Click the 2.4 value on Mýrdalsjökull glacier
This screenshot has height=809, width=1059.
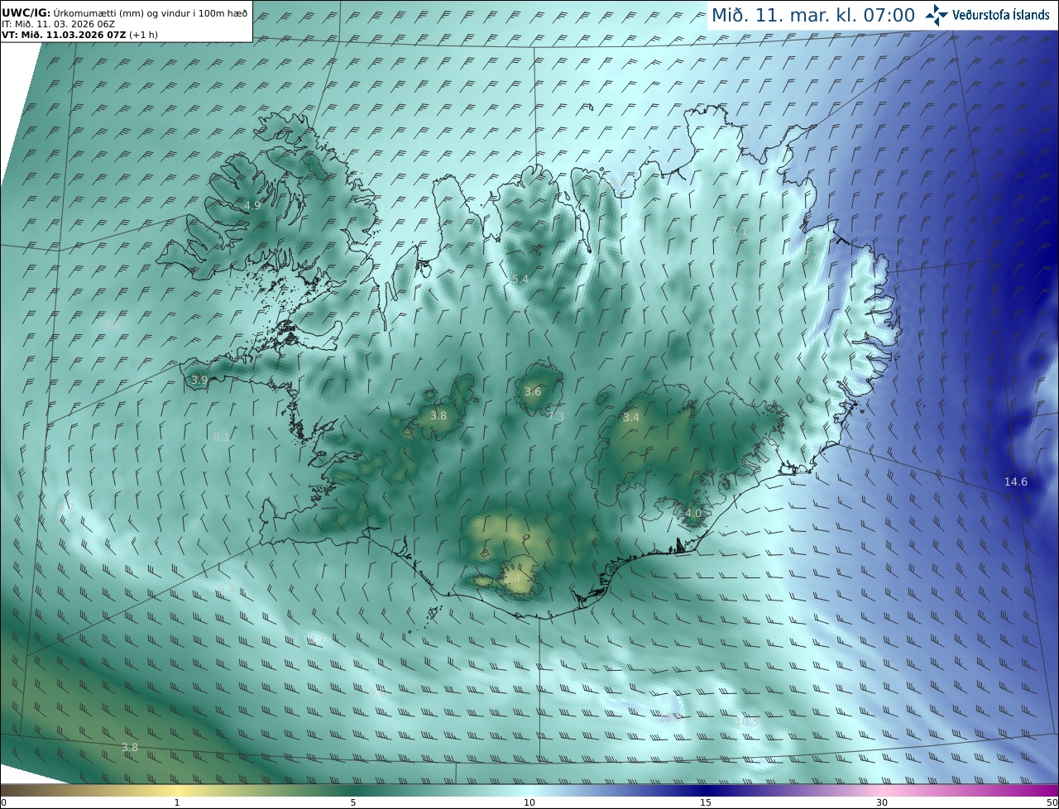(513, 580)
